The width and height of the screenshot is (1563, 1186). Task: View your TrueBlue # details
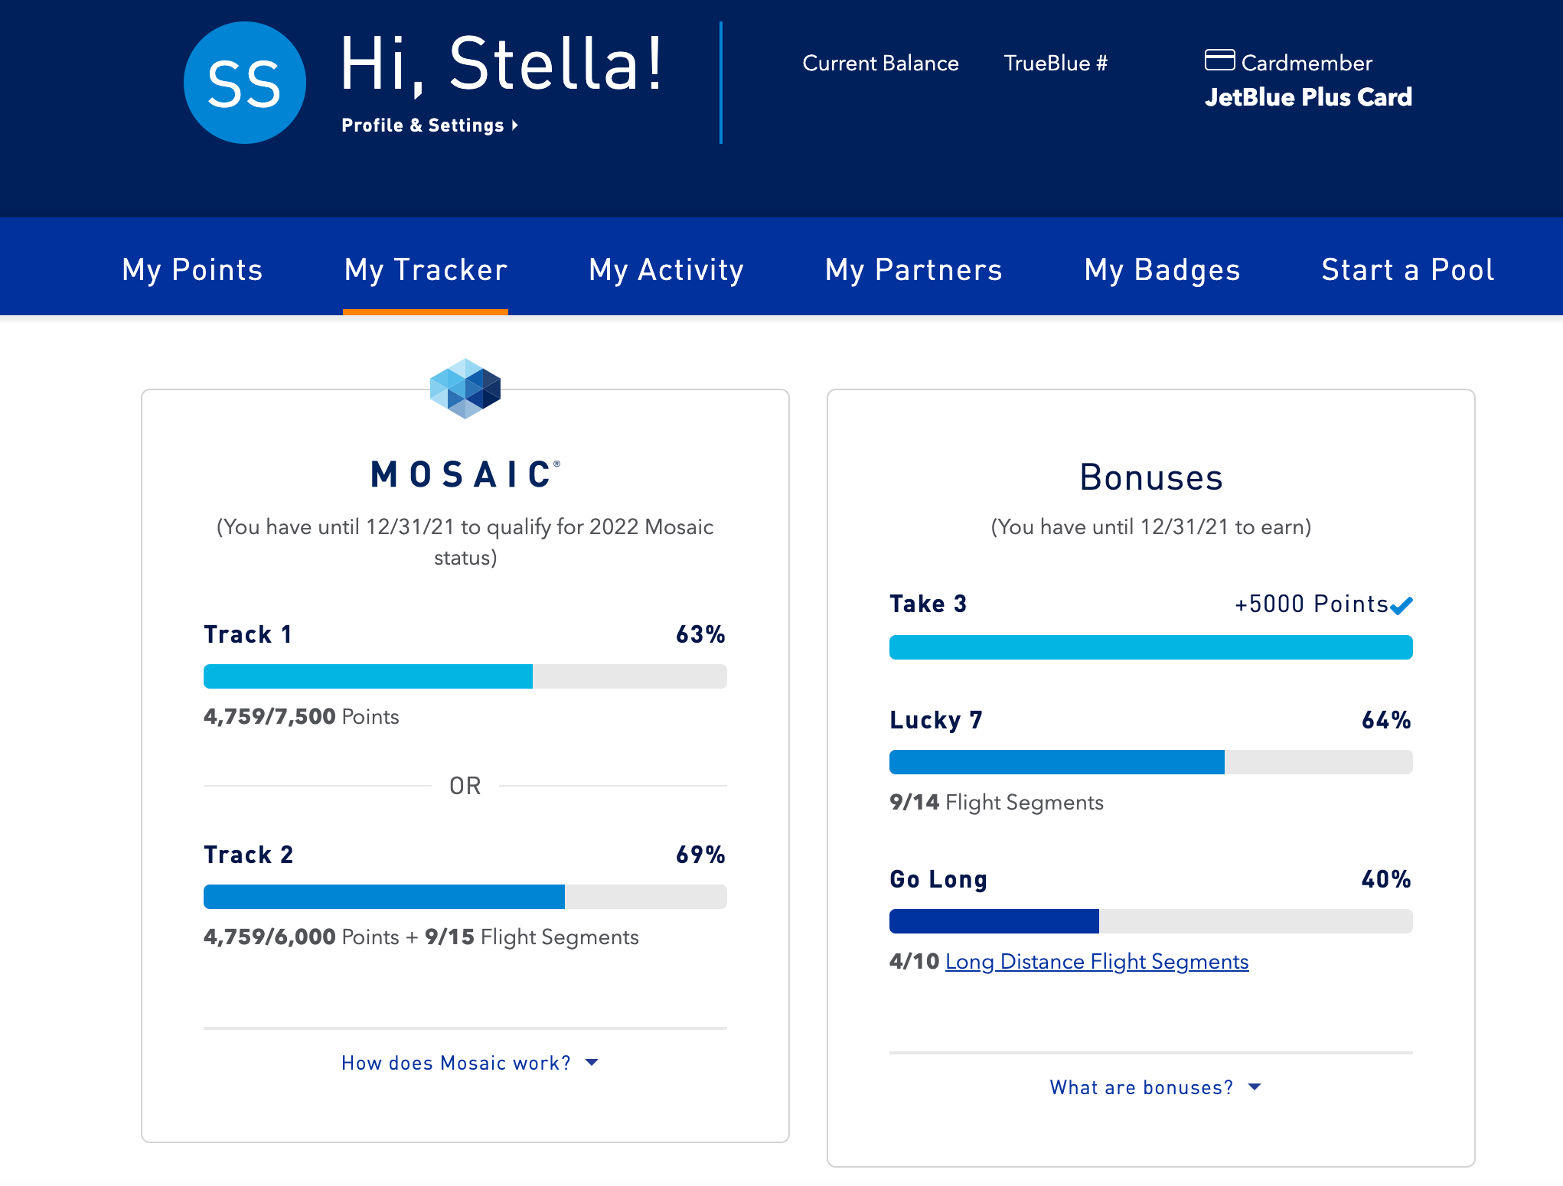pyautogui.click(x=1056, y=64)
